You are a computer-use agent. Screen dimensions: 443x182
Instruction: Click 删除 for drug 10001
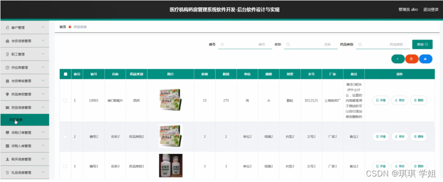pos(418,100)
